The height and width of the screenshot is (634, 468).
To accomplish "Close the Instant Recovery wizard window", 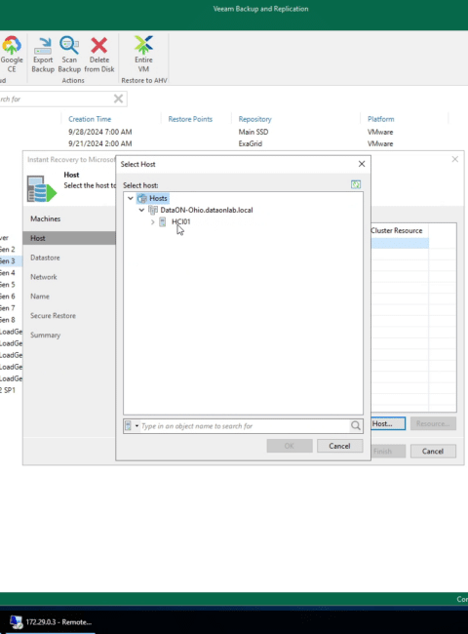I will (x=455, y=159).
